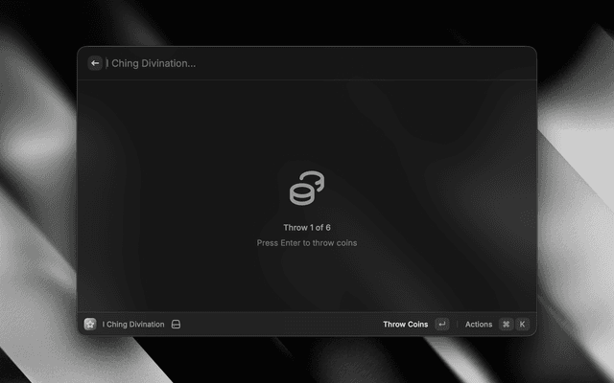Click the back arrow button
614x383 pixels.
coord(95,63)
